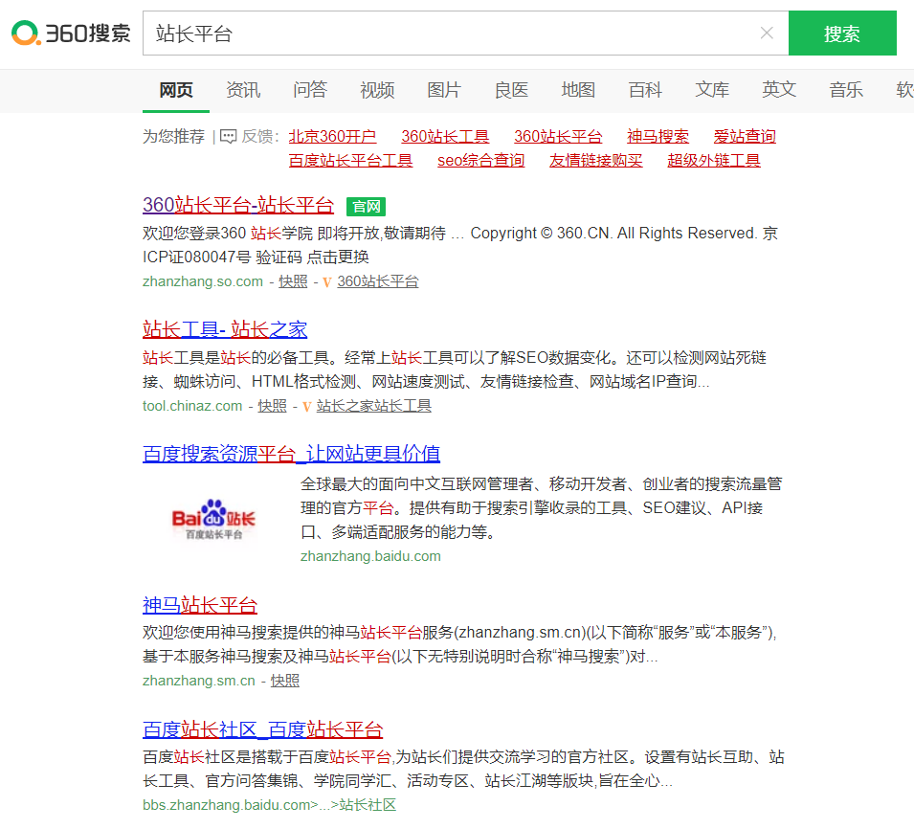The height and width of the screenshot is (829, 914).
Task: Open result 360站长平台-站长平台
Action: pos(237,205)
